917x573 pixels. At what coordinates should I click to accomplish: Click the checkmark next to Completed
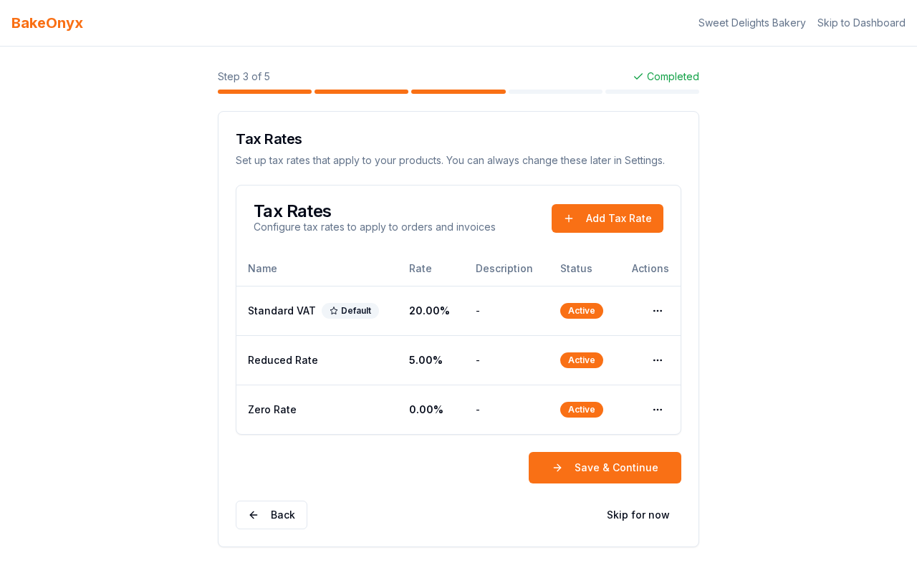[x=637, y=76]
